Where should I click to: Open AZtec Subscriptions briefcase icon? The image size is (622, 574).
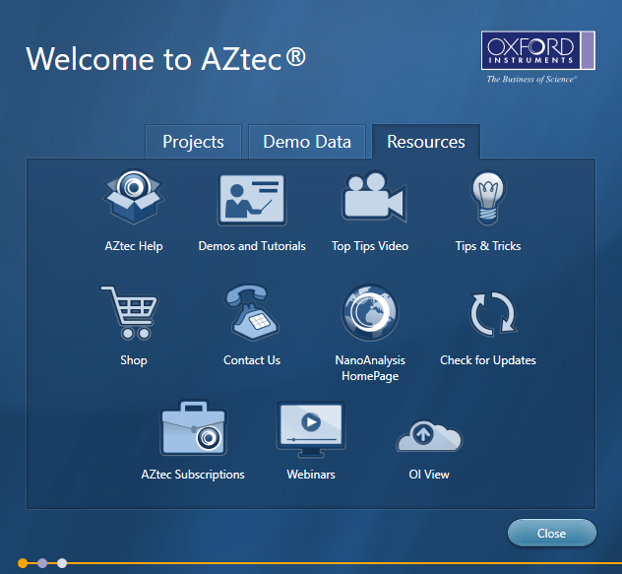click(193, 428)
